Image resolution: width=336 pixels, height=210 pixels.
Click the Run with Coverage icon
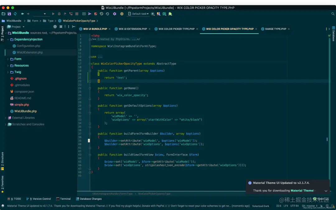(65, 14)
